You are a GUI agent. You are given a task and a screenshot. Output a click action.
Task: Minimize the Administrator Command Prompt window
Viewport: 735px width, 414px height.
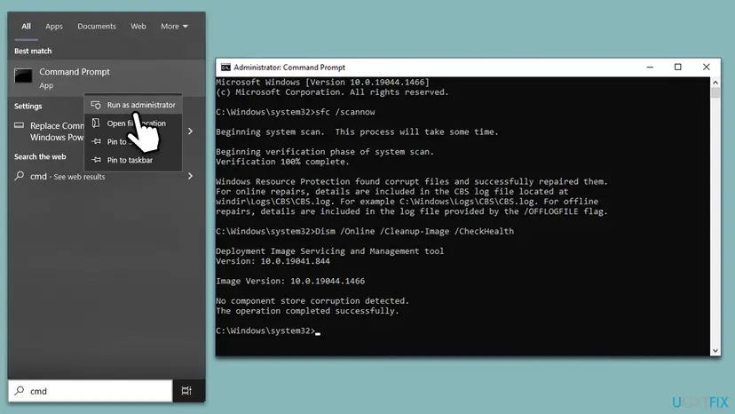[650, 68]
